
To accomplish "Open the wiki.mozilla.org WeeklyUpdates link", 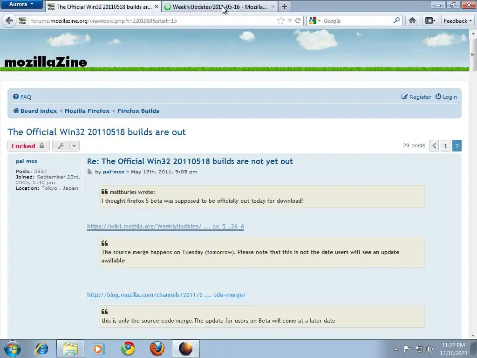I will tap(165, 227).
